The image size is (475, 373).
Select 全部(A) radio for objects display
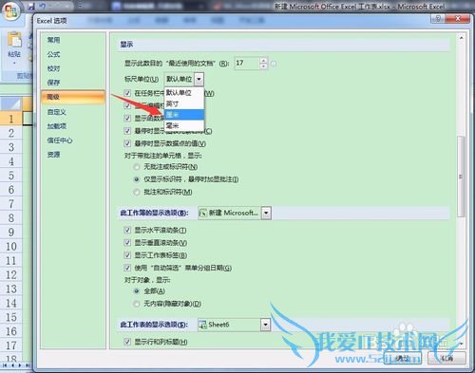pos(137,291)
